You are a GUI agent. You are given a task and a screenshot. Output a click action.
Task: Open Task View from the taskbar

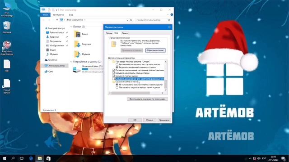[22, 158]
